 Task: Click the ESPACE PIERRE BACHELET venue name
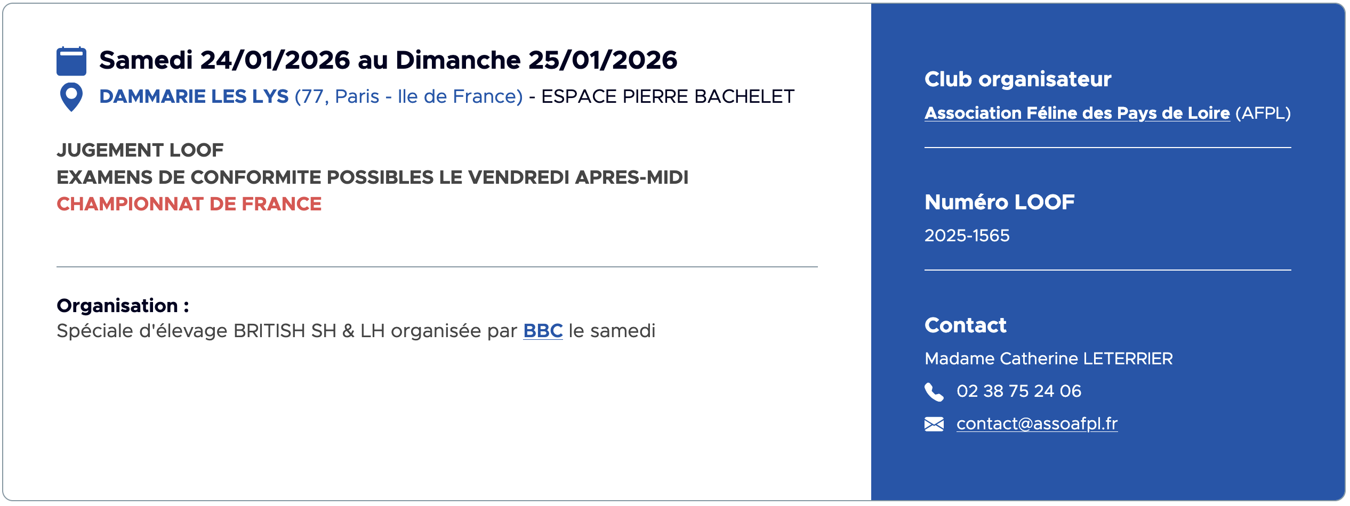668,96
